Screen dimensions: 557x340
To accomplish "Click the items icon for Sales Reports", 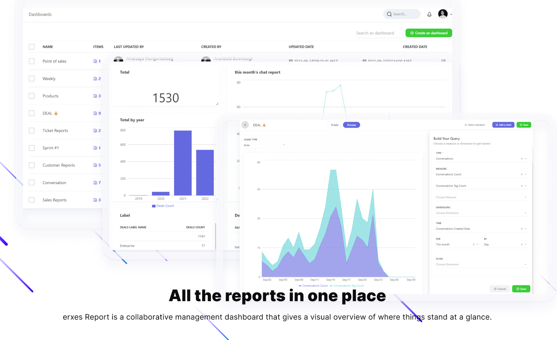I will (95, 200).
